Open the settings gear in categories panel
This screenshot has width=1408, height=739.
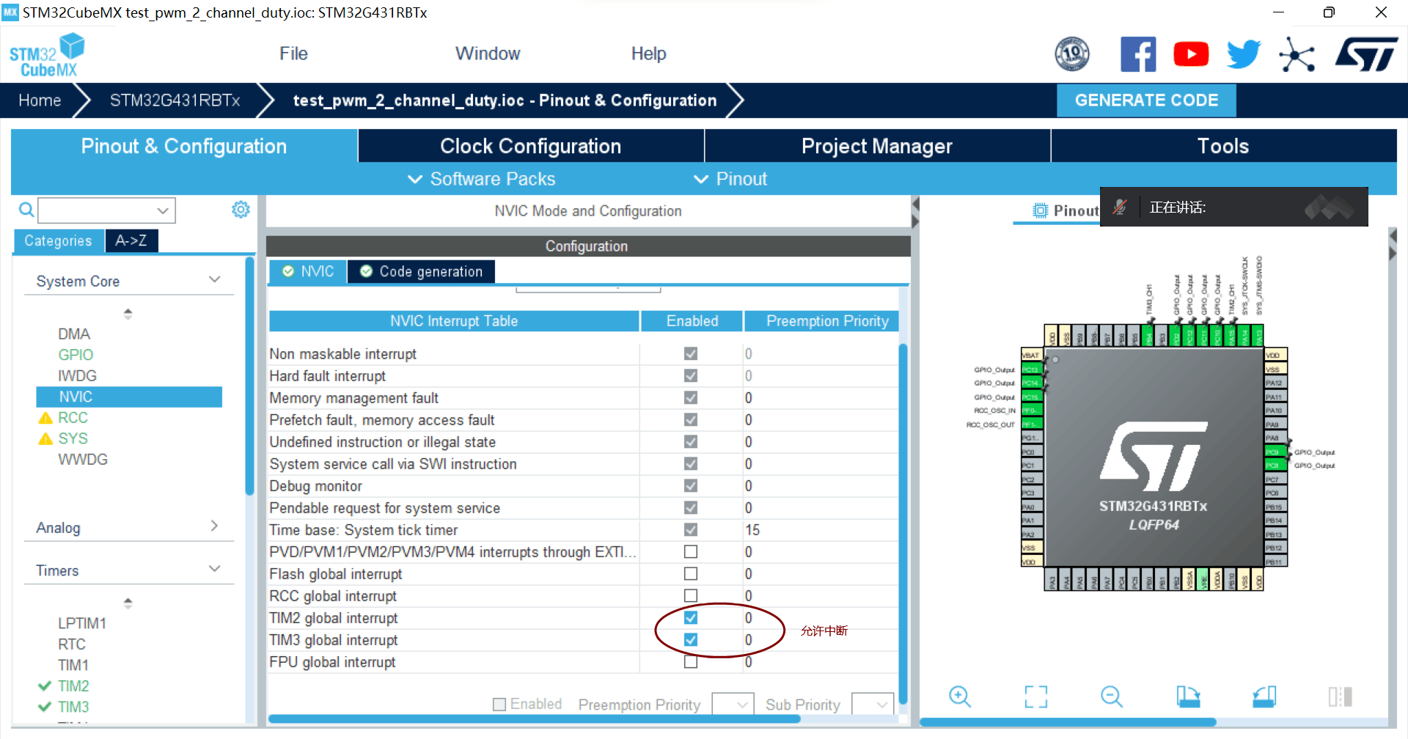click(x=241, y=210)
